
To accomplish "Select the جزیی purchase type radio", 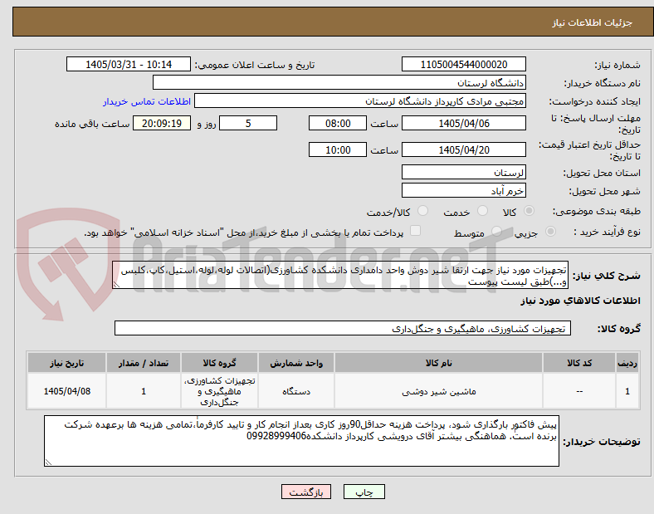I will pos(550,232).
